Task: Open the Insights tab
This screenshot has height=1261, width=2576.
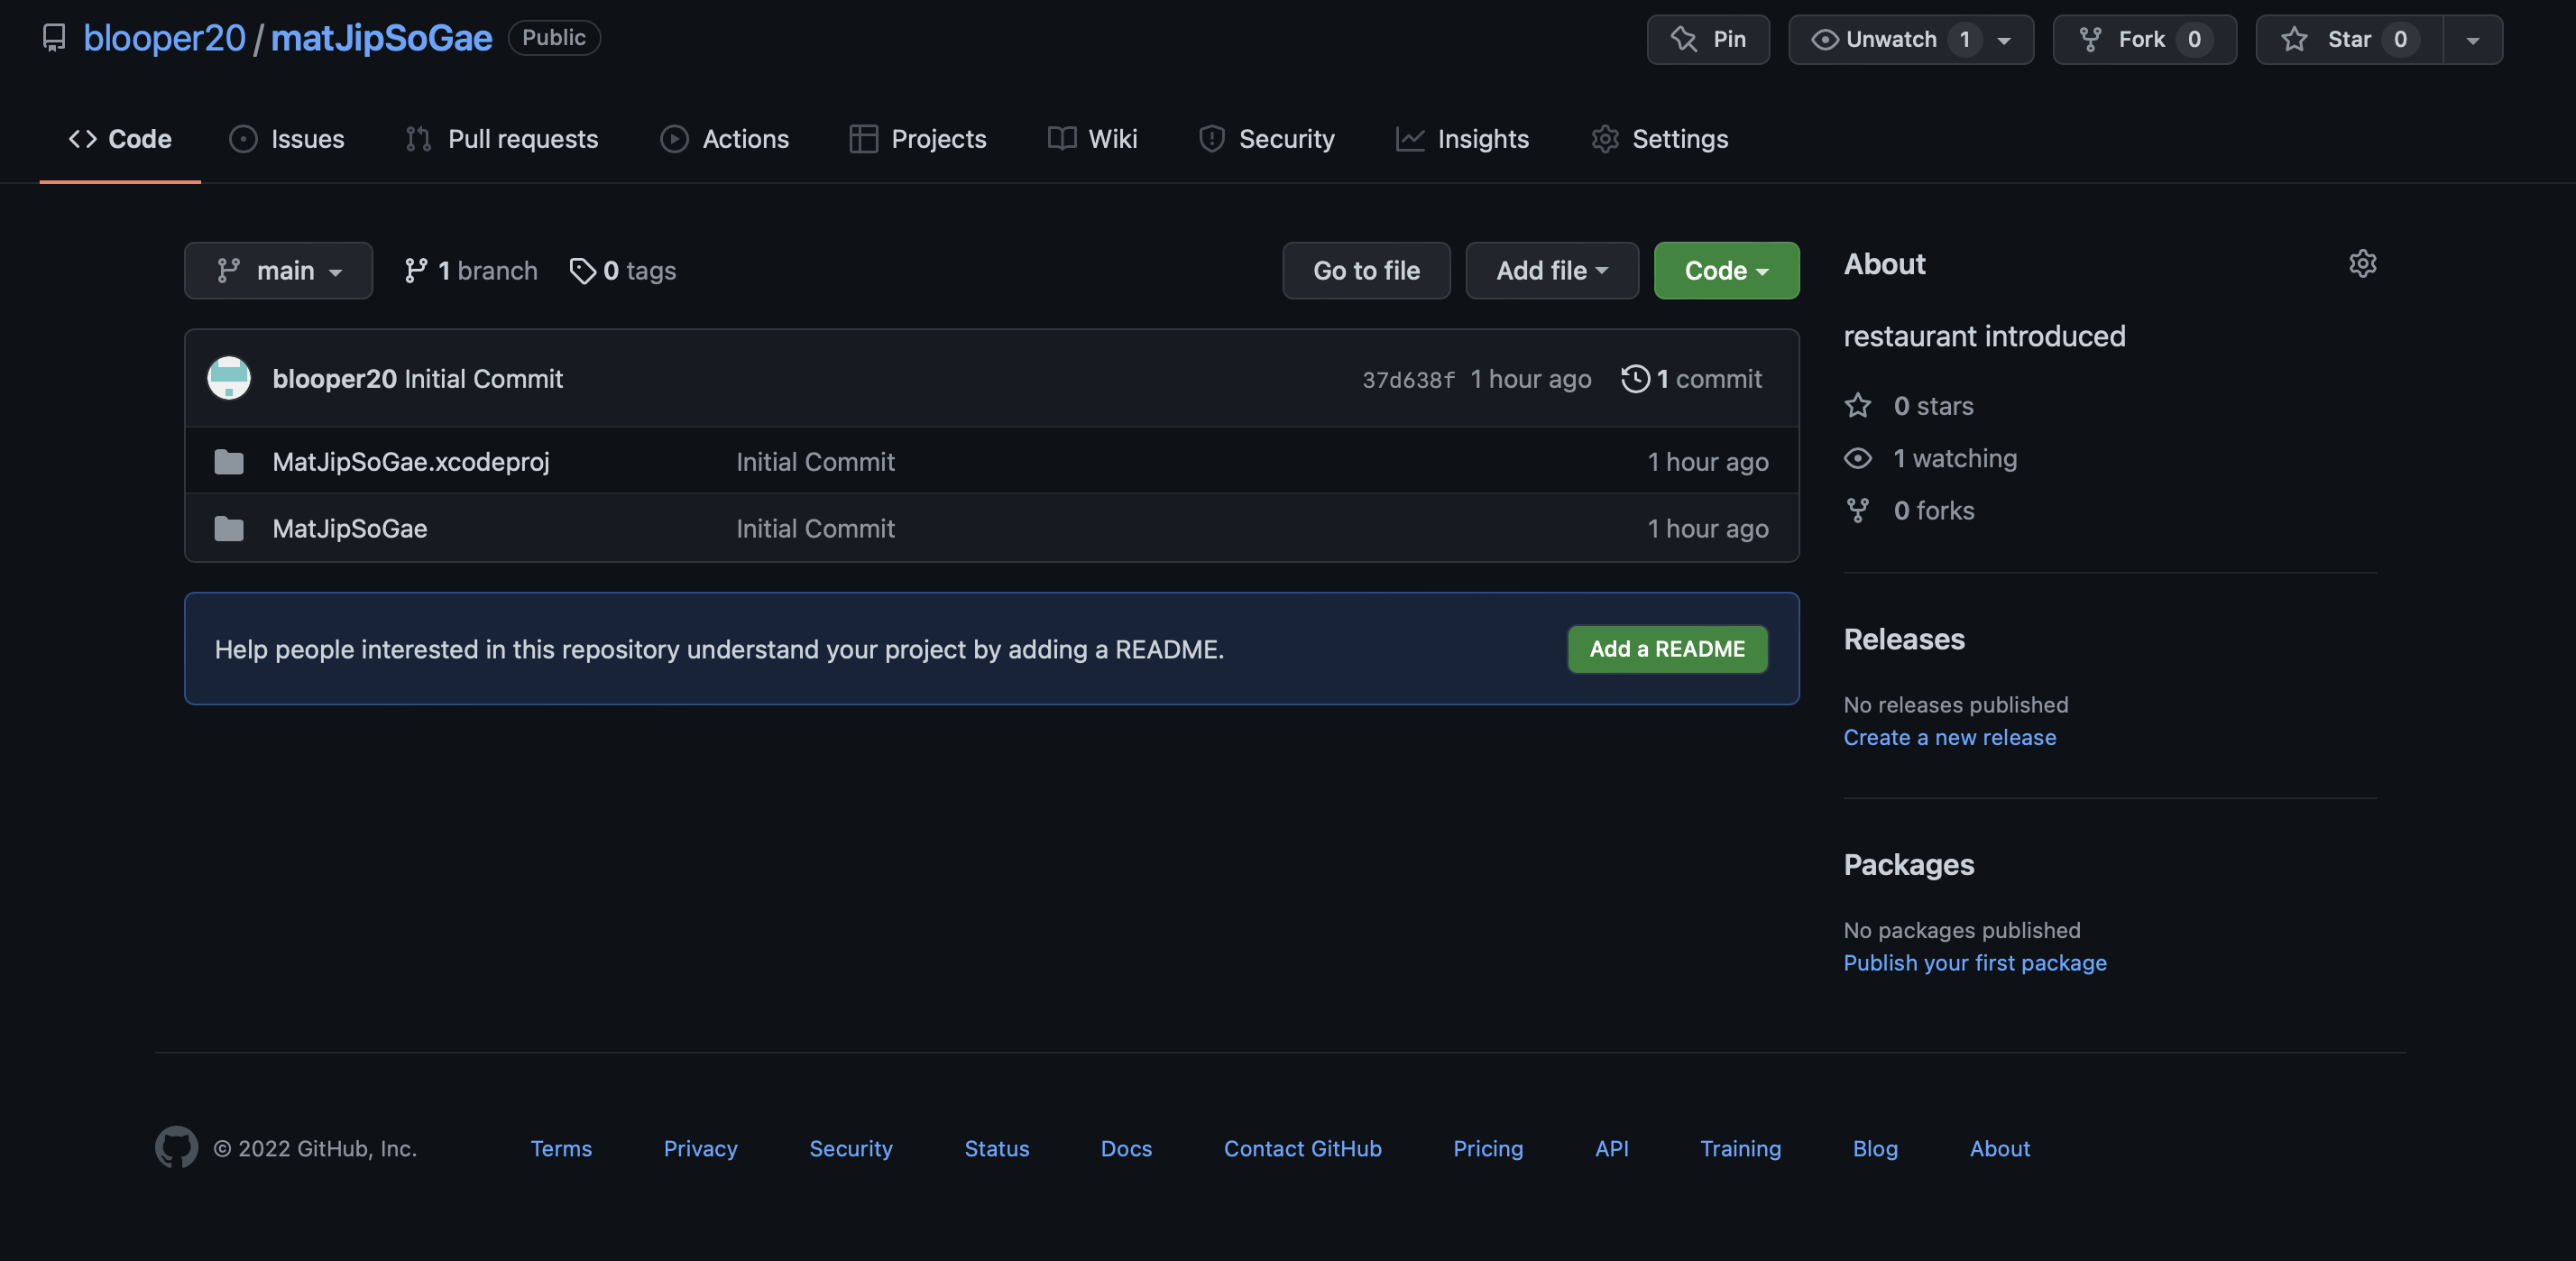Action: [1462, 139]
